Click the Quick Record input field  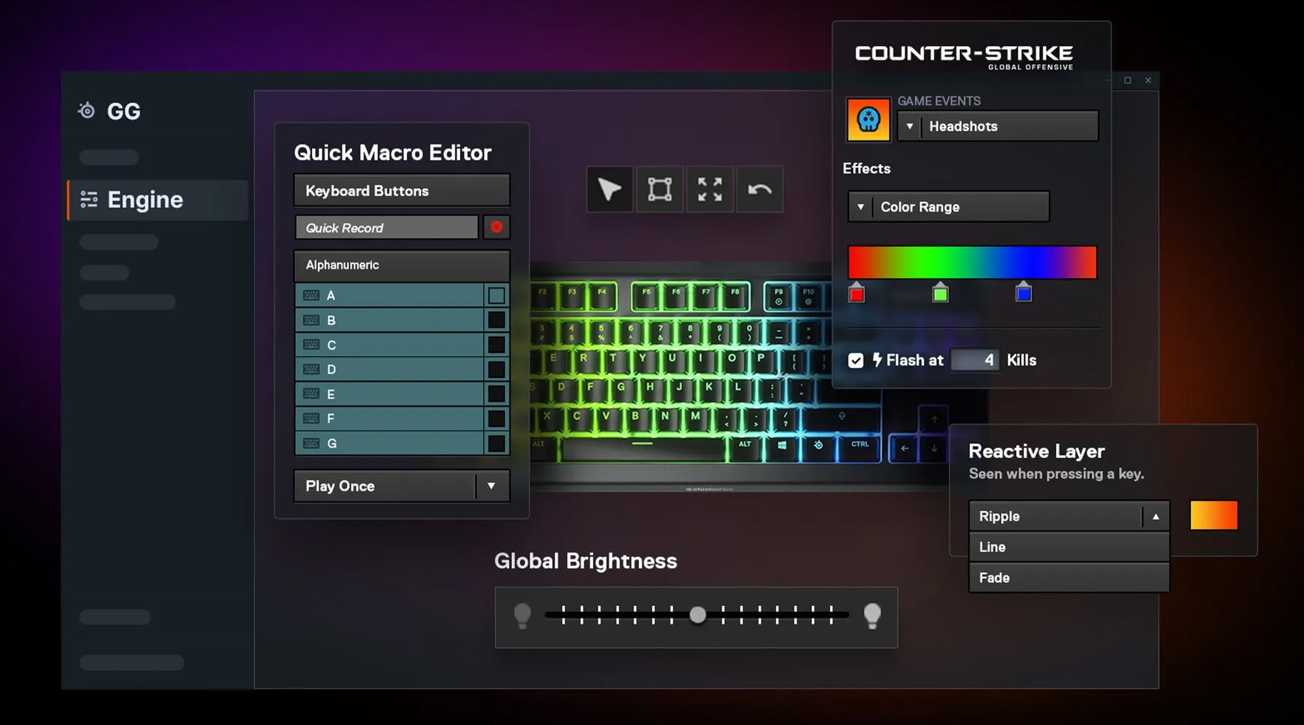(x=386, y=227)
